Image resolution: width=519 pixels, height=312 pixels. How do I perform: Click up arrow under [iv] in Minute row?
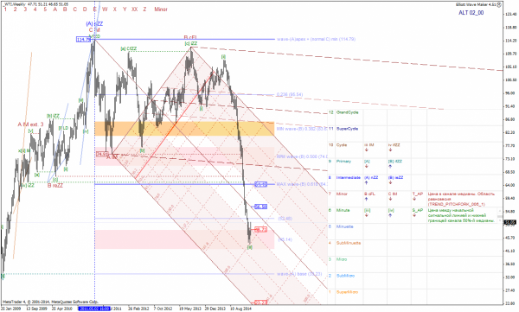pyautogui.click(x=390, y=215)
